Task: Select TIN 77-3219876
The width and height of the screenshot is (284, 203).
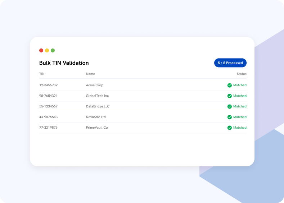Action: tap(48, 128)
